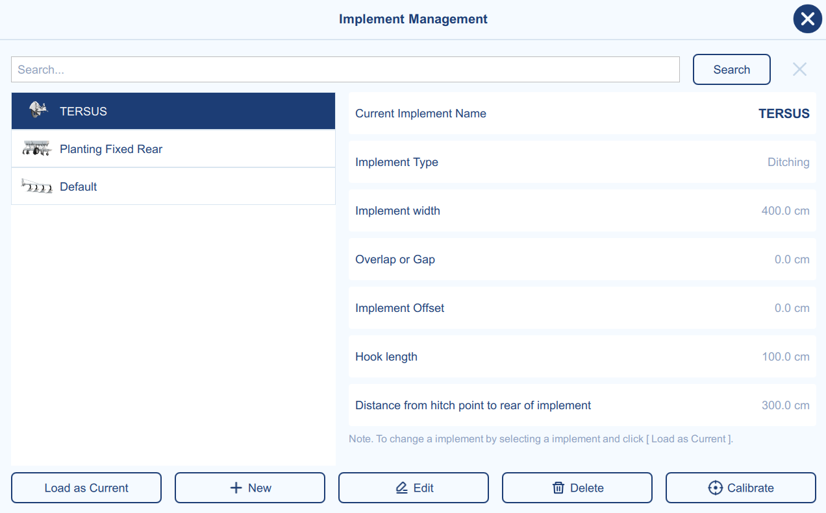Click the Implement Offset label
The height and width of the screenshot is (513, 826).
click(x=400, y=308)
